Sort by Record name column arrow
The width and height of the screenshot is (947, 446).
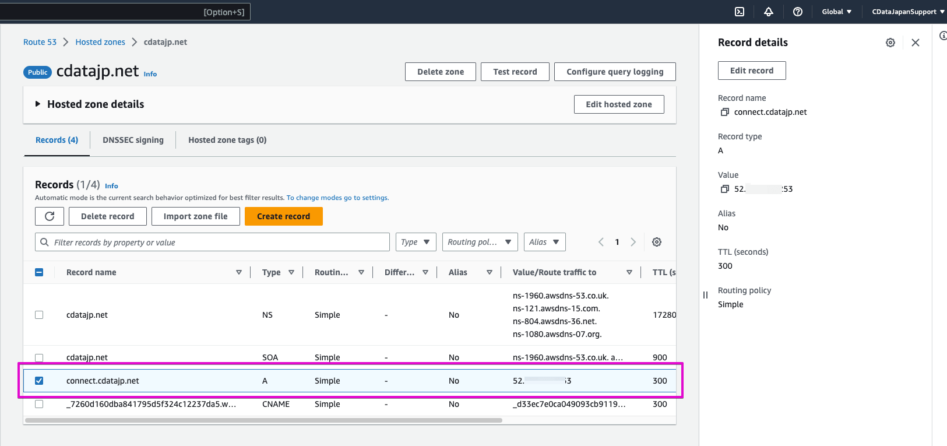[x=239, y=272]
